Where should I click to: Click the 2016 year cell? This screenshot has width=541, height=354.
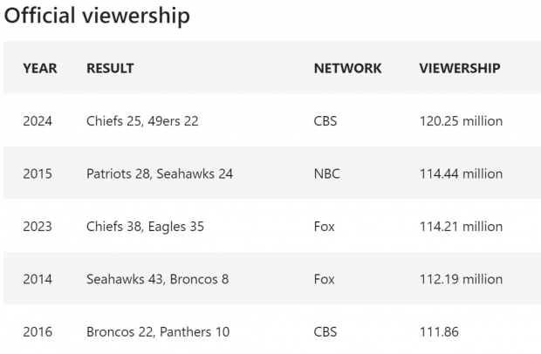pyautogui.click(x=38, y=332)
